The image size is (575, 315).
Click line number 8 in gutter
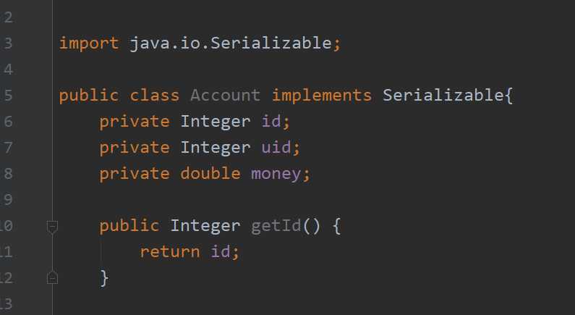pyautogui.click(x=7, y=174)
